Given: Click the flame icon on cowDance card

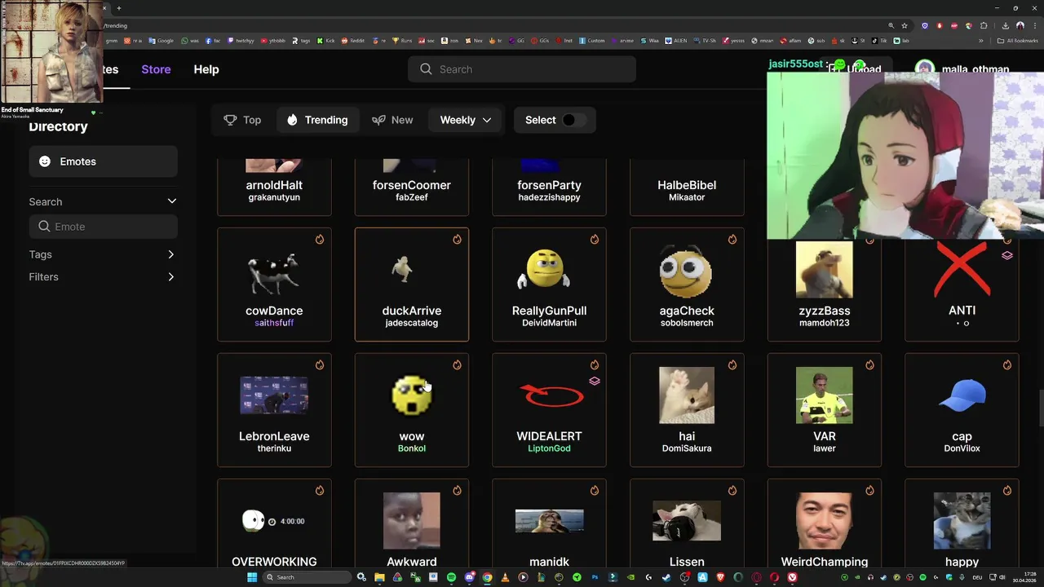Looking at the screenshot, I should [x=319, y=239].
